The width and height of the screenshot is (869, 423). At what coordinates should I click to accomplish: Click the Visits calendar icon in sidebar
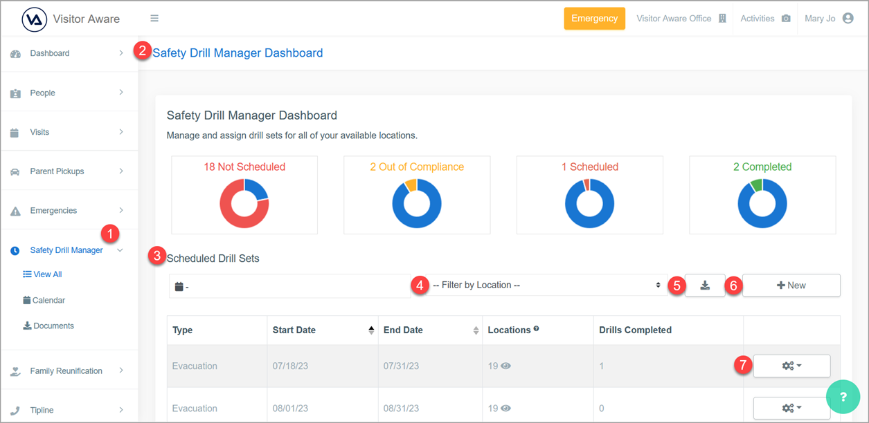pos(15,133)
